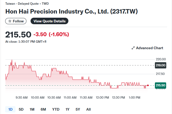Switch chart to YTD range
Screen dimensions: 172x114
pyautogui.click(x=56, y=109)
